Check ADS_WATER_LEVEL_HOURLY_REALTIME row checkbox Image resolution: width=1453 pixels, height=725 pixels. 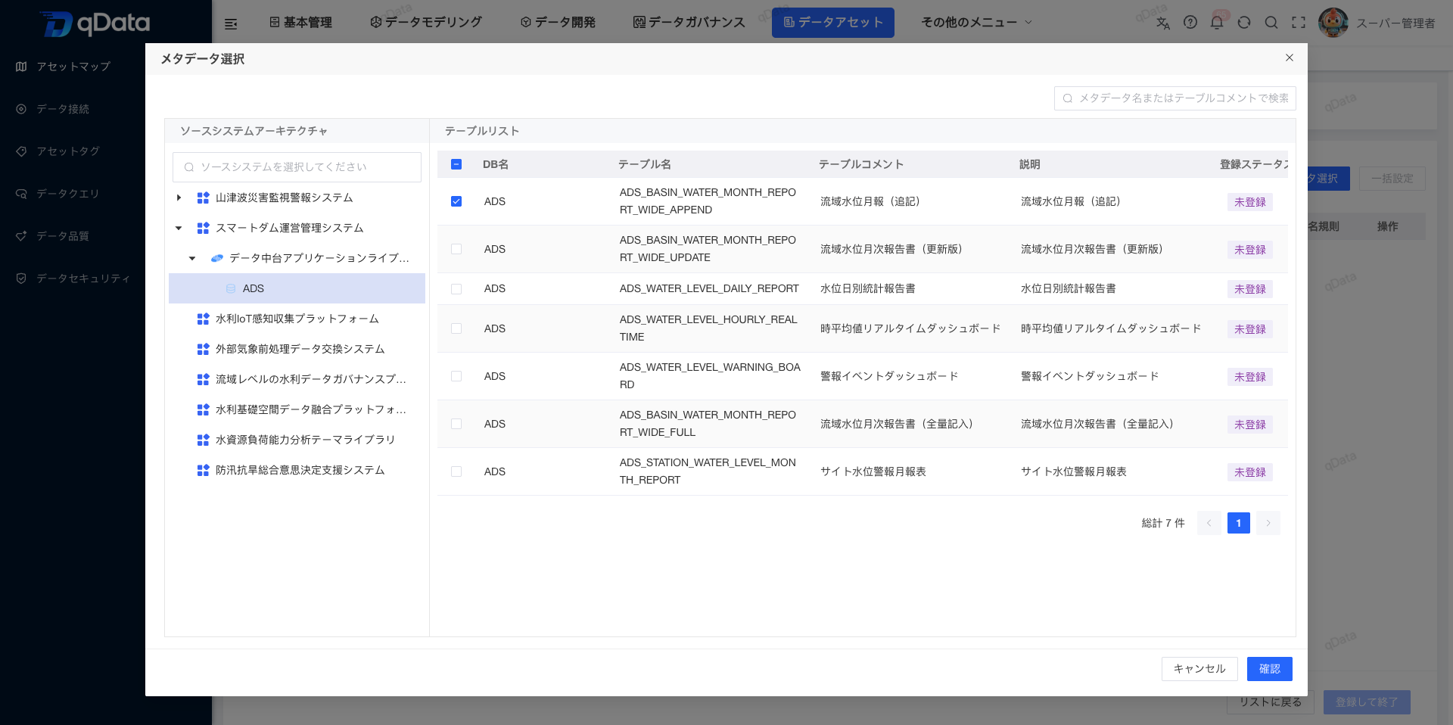pyautogui.click(x=456, y=328)
